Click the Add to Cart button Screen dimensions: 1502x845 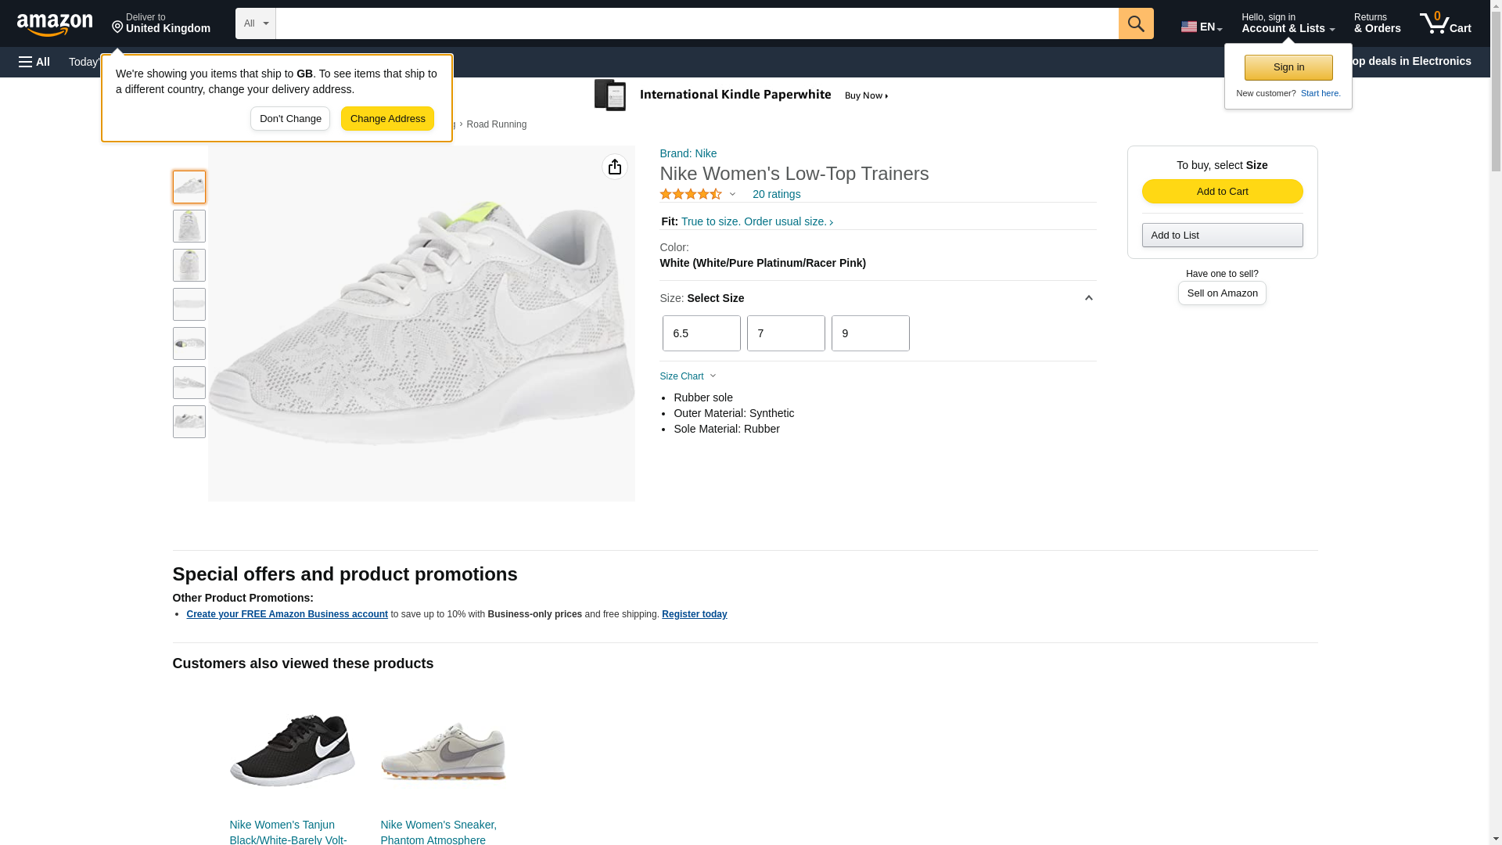point(1222,192)
